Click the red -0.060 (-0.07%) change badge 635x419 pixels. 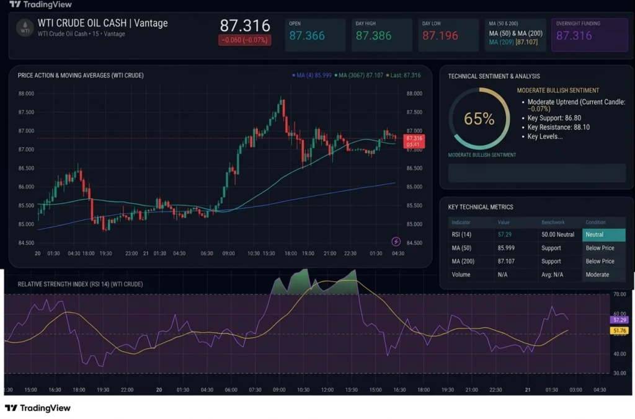pos(244,40)
